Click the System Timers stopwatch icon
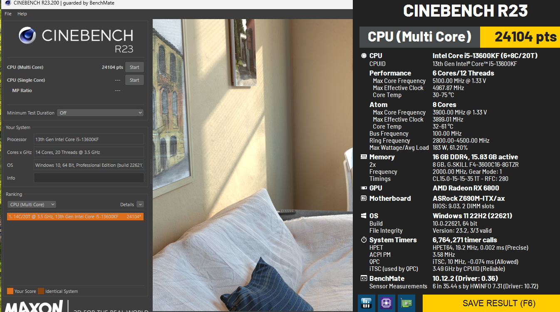Screen dimensions: 560x312 coord(364,240)
